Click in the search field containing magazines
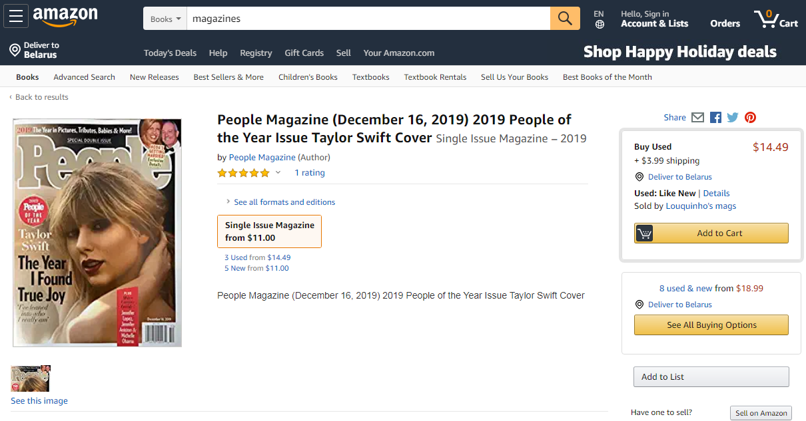The image size is (806, 421). pos(368,19)
